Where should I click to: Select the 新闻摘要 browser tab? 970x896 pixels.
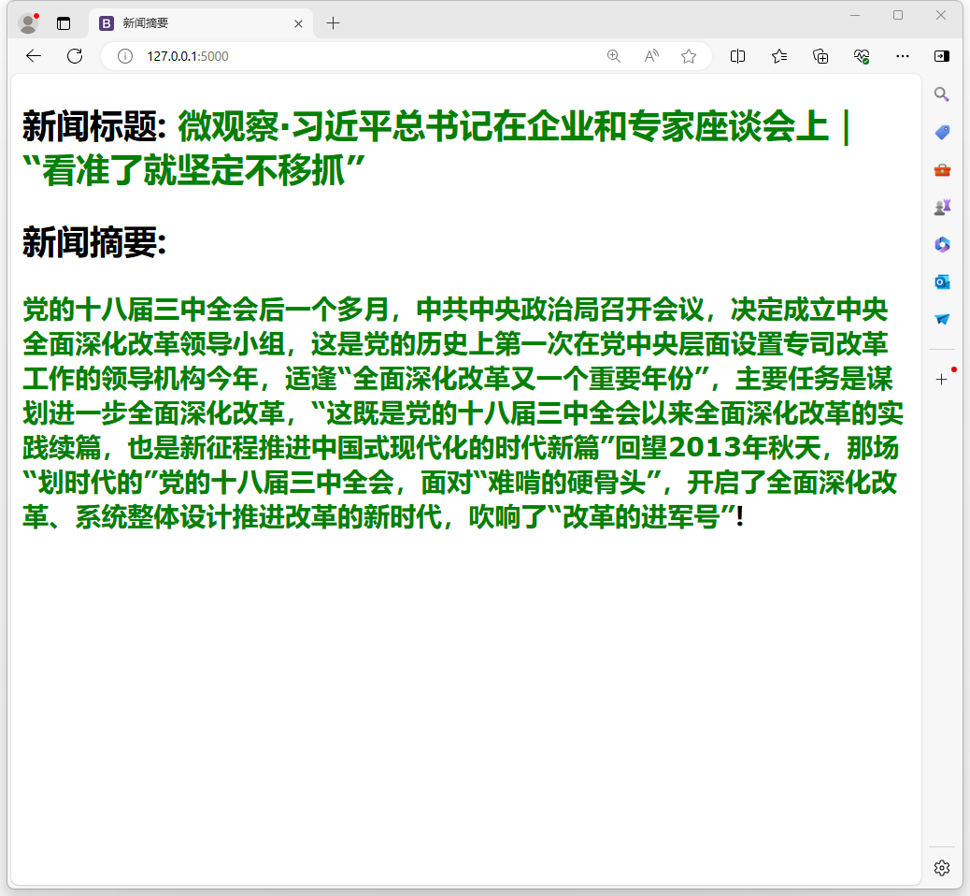pos(201,23)
